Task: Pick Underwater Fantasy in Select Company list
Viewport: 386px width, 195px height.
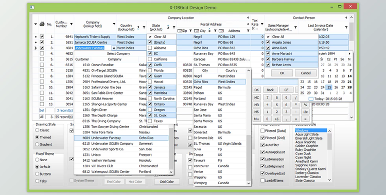Action: [x=121, y=138]
